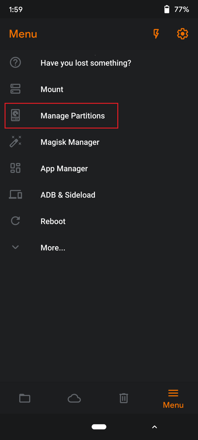
Task: Select the ADB & Sideload menu item
Action: tap(68, 195)
